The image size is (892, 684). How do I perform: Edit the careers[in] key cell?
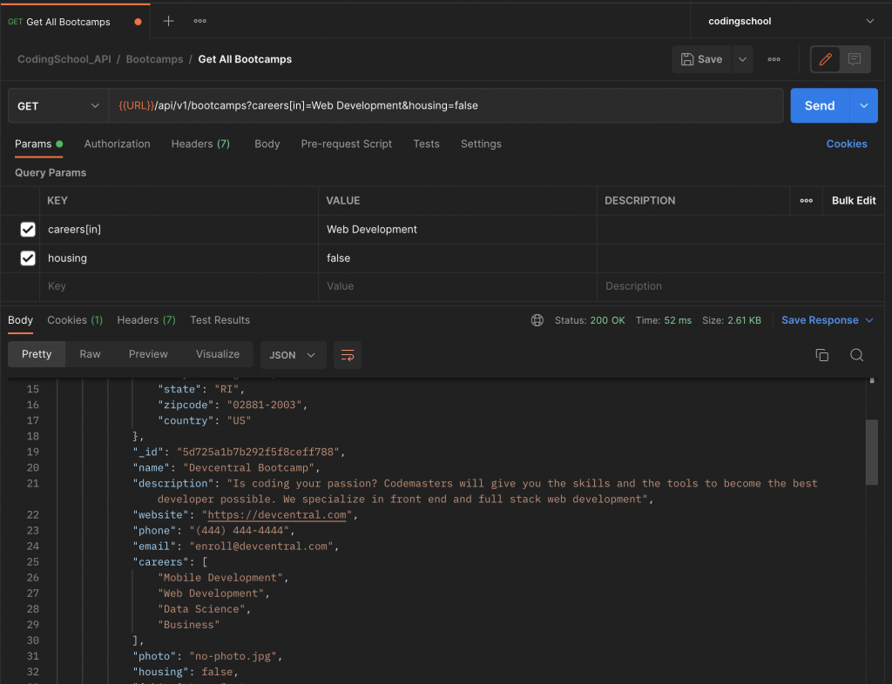(179, 230)
